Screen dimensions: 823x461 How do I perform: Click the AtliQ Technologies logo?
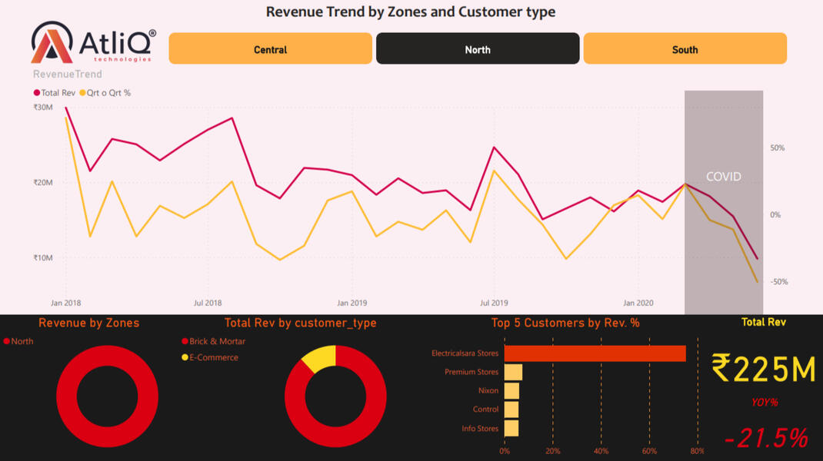click(x=94, y=43)
